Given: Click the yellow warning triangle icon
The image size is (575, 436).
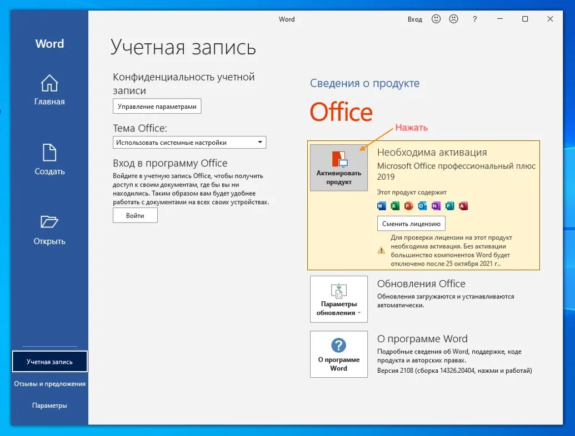Looking at the screenshot, I should point(381,250).
